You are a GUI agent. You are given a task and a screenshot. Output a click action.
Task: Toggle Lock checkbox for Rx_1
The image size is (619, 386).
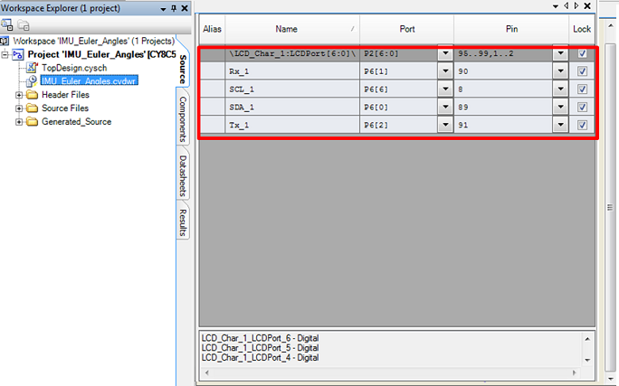[x=582, y=71]
